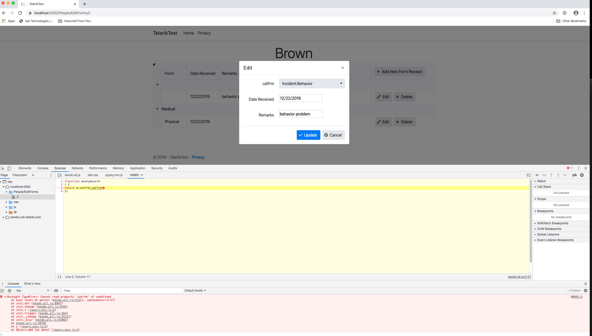592x336 pixels.
Task: Expand the css folder in tree
Action: coord(6,202)
